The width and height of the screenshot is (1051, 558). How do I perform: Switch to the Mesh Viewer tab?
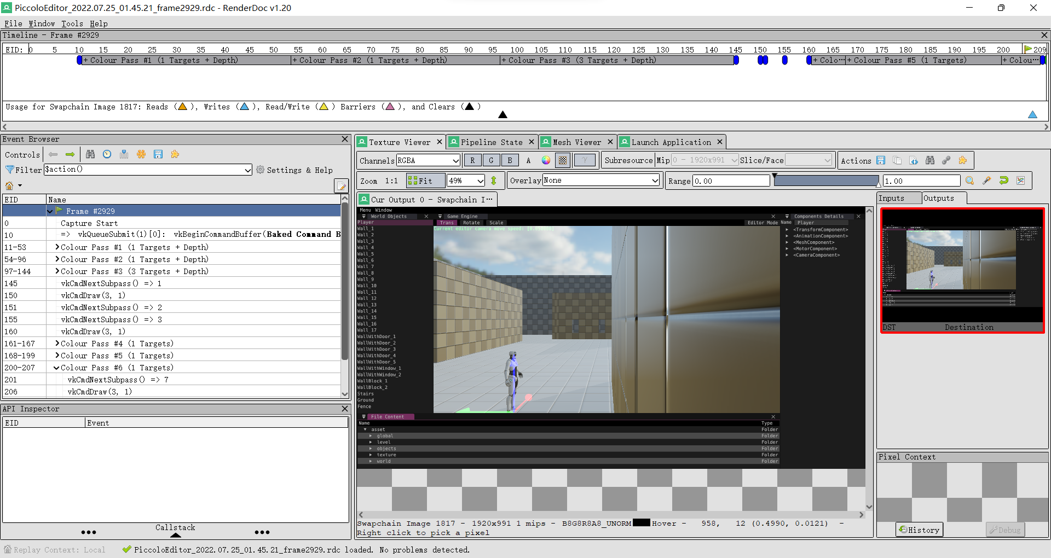click(x=576, y=142)
